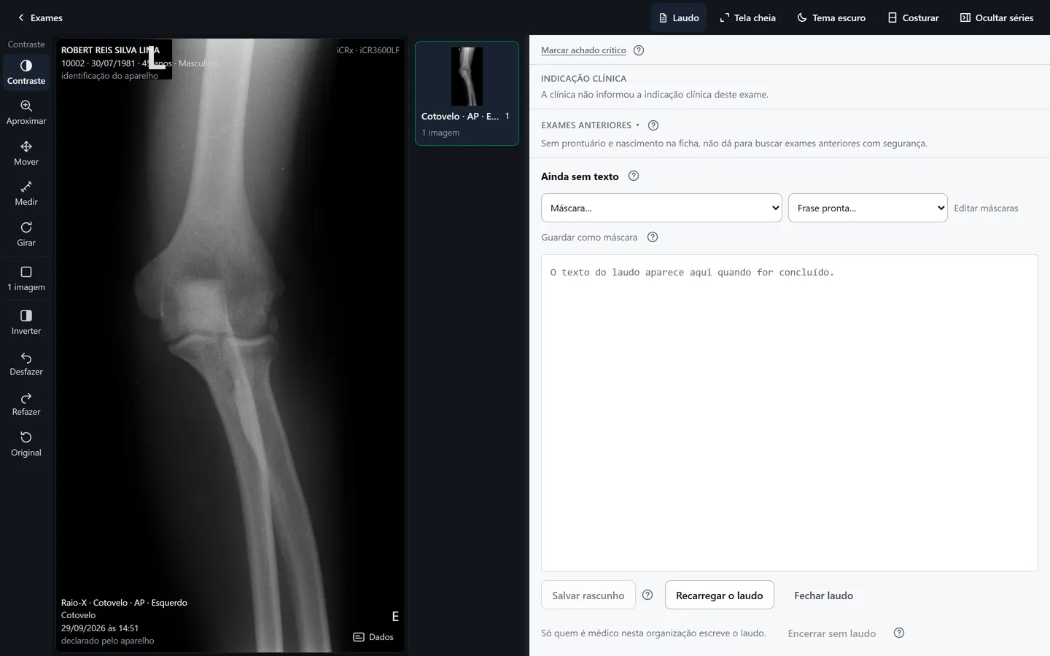Screen dimensions: 1050x656
Task: Click Fechar laudo
Action: tap(823, 596)
